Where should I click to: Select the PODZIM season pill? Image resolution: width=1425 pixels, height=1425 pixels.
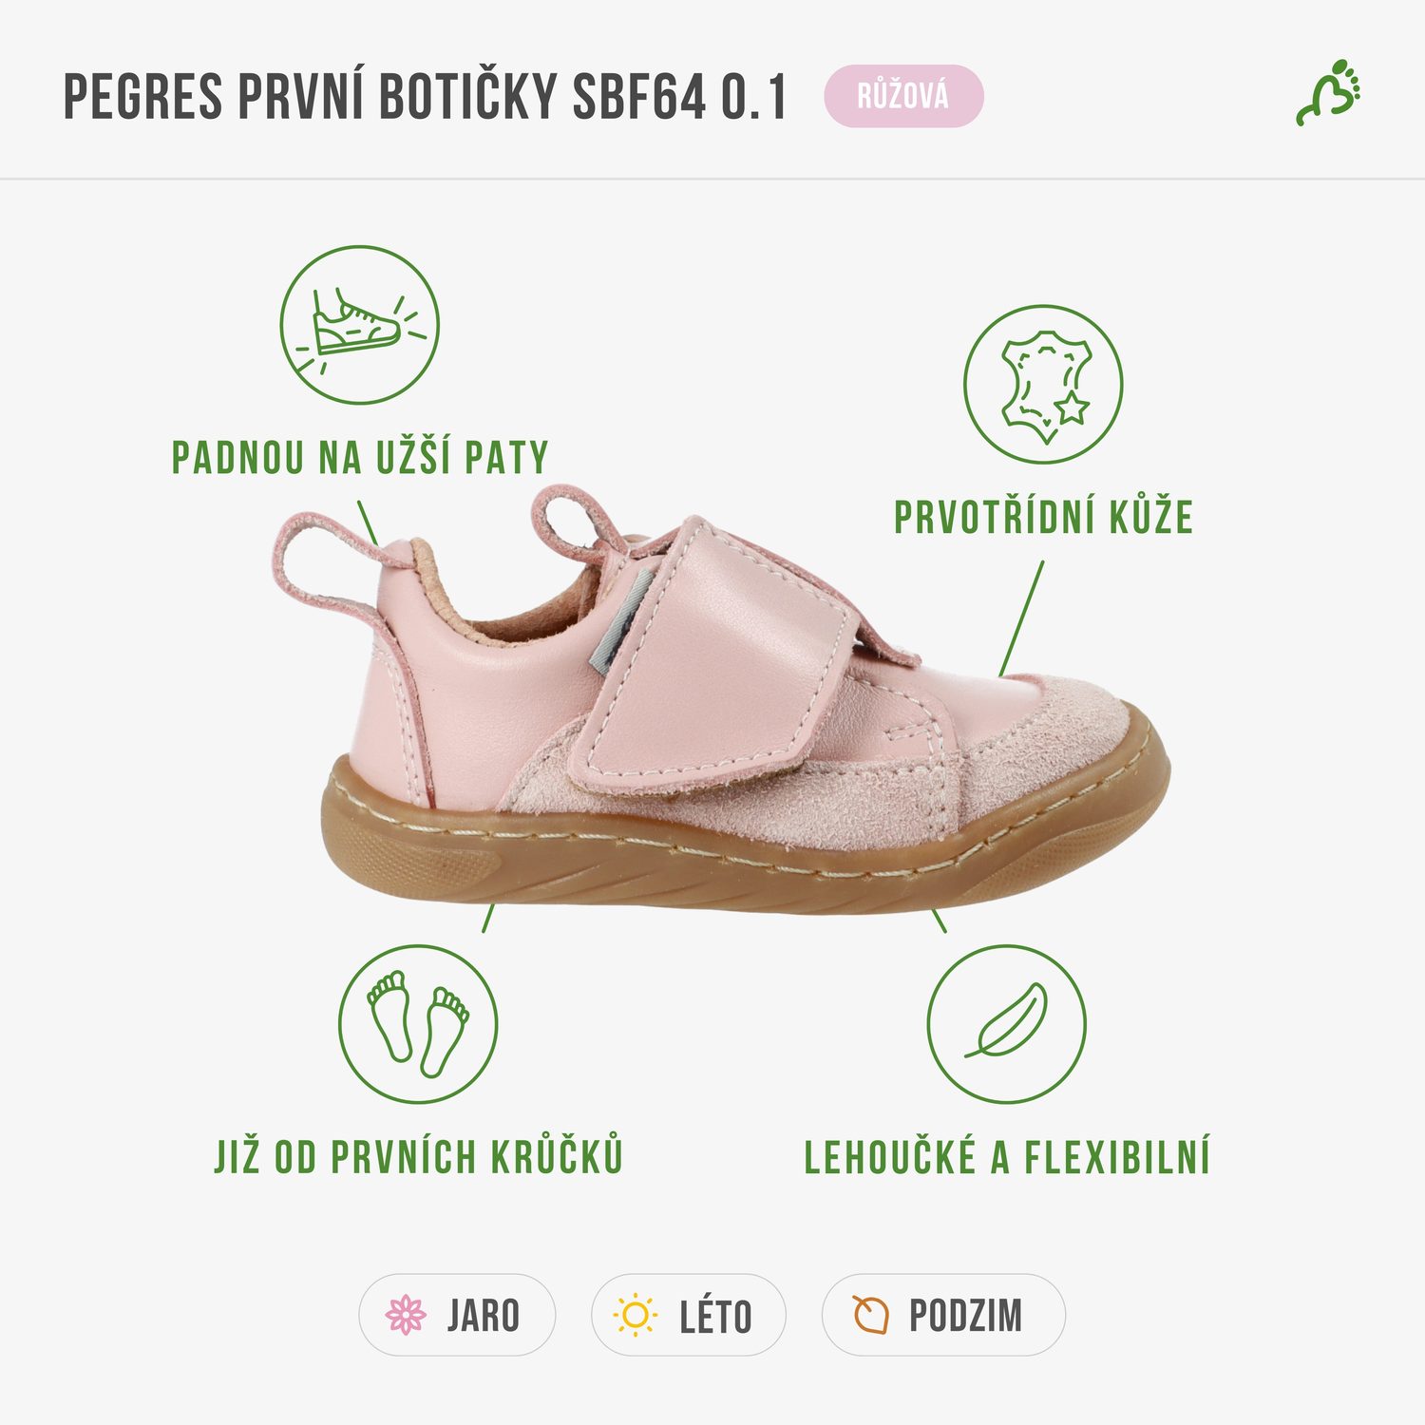click(943, 1315)
